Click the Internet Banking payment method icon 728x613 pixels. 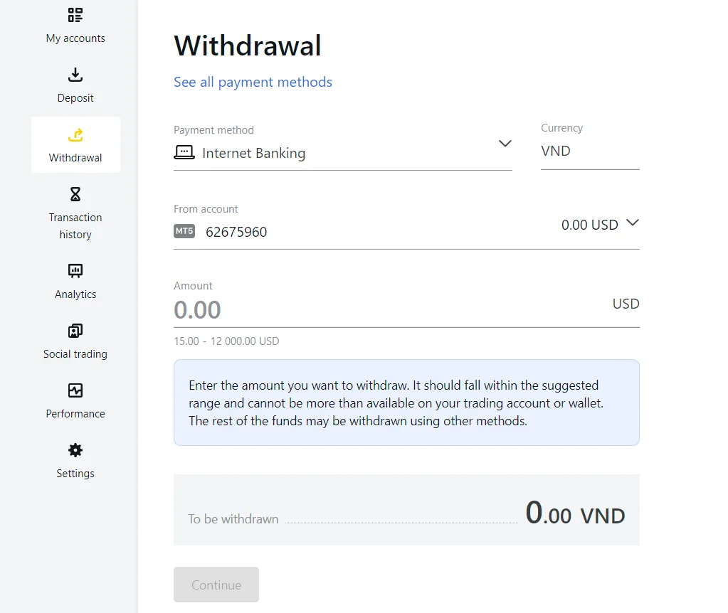[x=184, y=152]
